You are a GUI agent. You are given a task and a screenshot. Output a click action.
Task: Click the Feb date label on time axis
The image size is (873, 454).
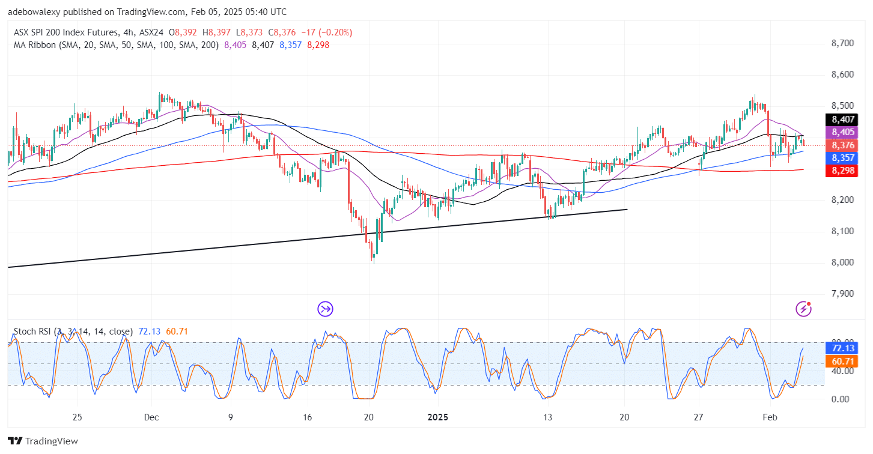[769, 417]
